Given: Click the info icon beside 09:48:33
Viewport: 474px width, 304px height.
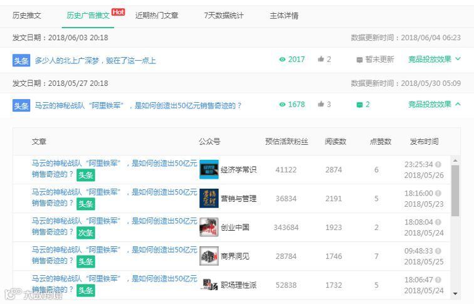Looking at the screenshot, I should coord(438,251).
